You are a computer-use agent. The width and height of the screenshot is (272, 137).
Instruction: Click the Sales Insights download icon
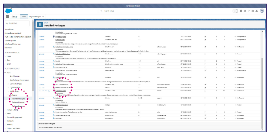click(54, 78)
